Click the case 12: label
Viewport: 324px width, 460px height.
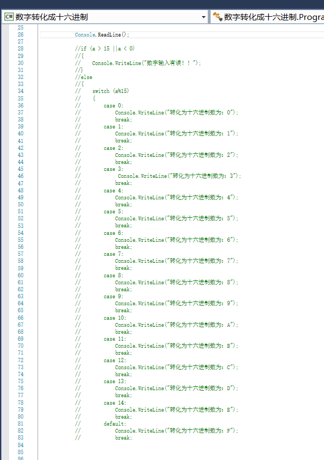coord(115,361)
